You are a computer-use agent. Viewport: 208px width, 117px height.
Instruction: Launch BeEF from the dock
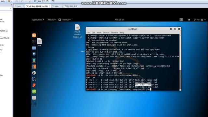(x=34, y=79)
